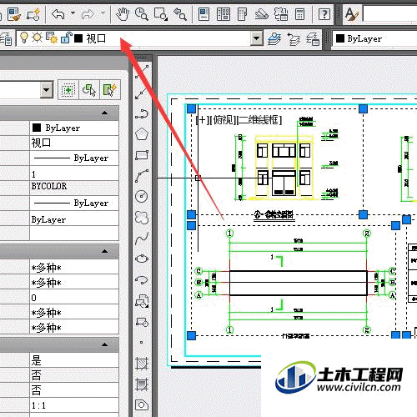The height and width of the screenshot is (417, 417).
Task: Click the 视口 layer property value
Action: coord(74,143)
